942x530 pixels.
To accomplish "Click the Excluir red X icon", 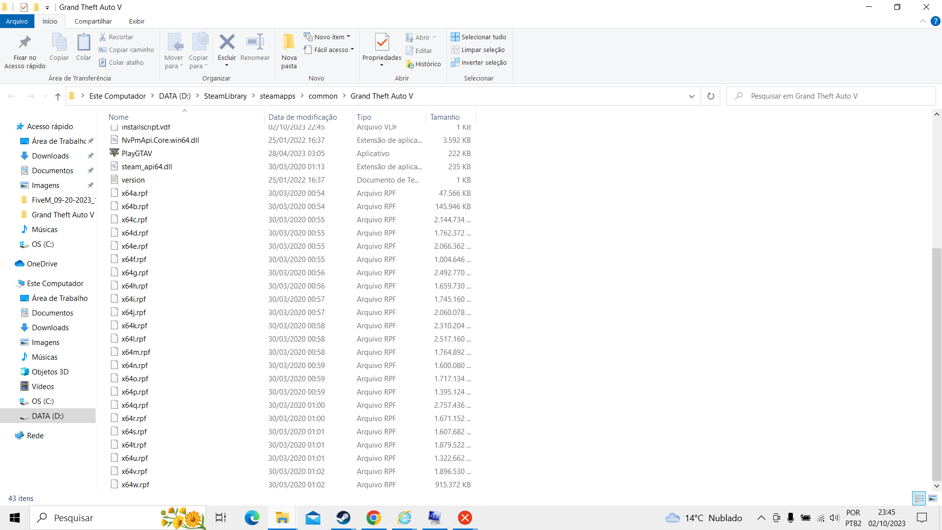I will tap(227, 42).
